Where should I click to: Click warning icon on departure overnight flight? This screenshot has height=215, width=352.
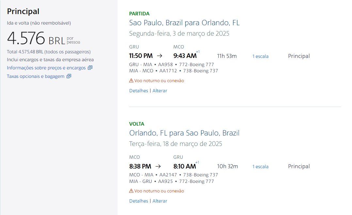pyautogui.click(x=131, y=81)
